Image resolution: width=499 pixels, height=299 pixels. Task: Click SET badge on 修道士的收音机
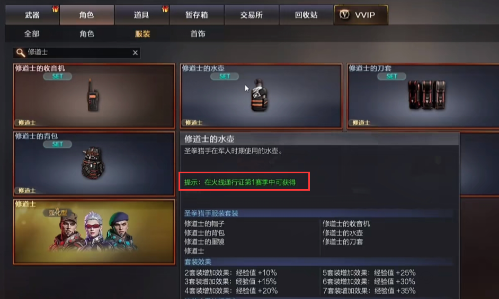(x=58, y=76)
